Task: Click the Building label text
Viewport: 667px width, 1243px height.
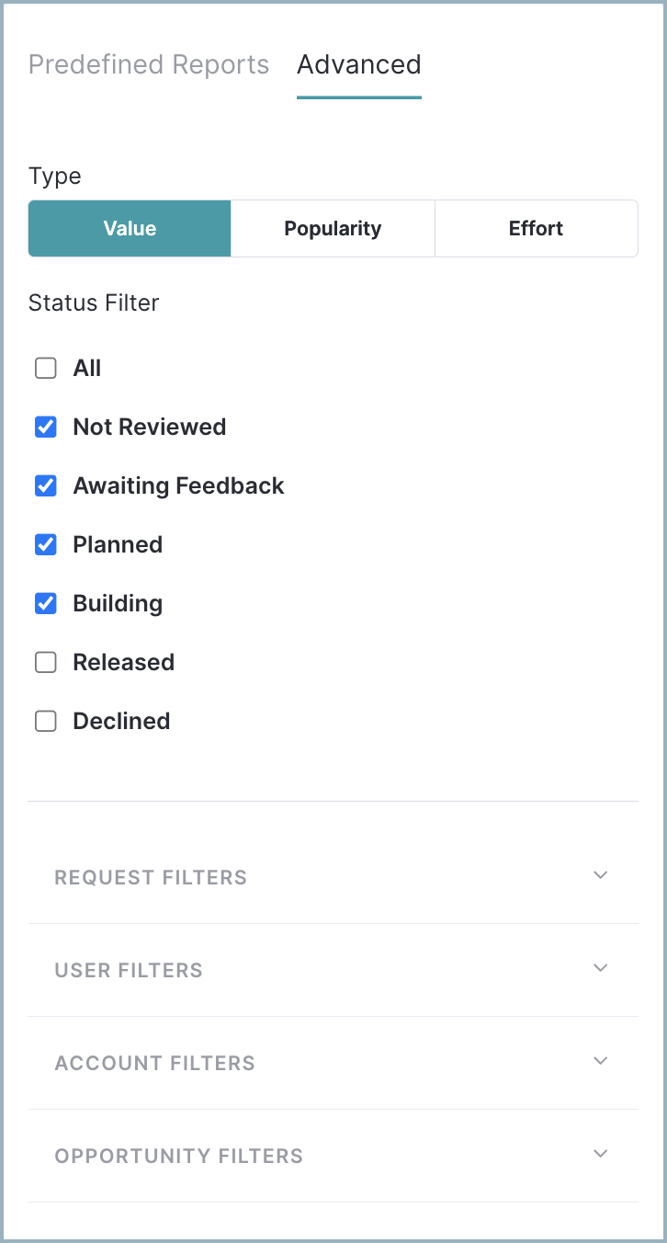Action: pos(118,604)
